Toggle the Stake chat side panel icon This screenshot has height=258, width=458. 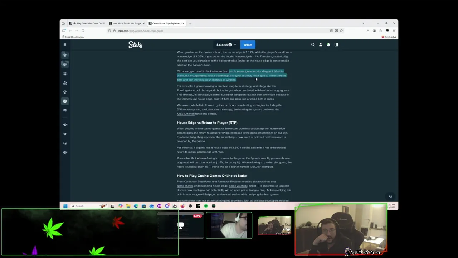coord(336,45)
